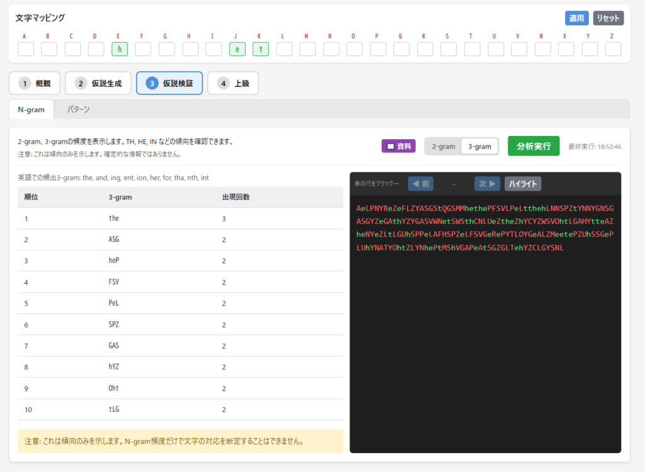Switch to the パターン sub-tab
This screenshot has width=645, height=472.
click(x=79, y=110)
